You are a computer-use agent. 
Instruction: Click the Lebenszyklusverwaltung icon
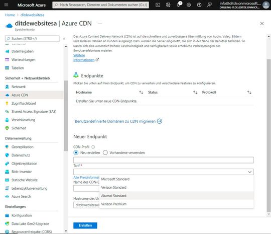7,188
